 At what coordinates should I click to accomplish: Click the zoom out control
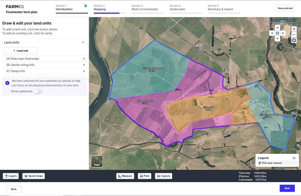tap(294, 35)
